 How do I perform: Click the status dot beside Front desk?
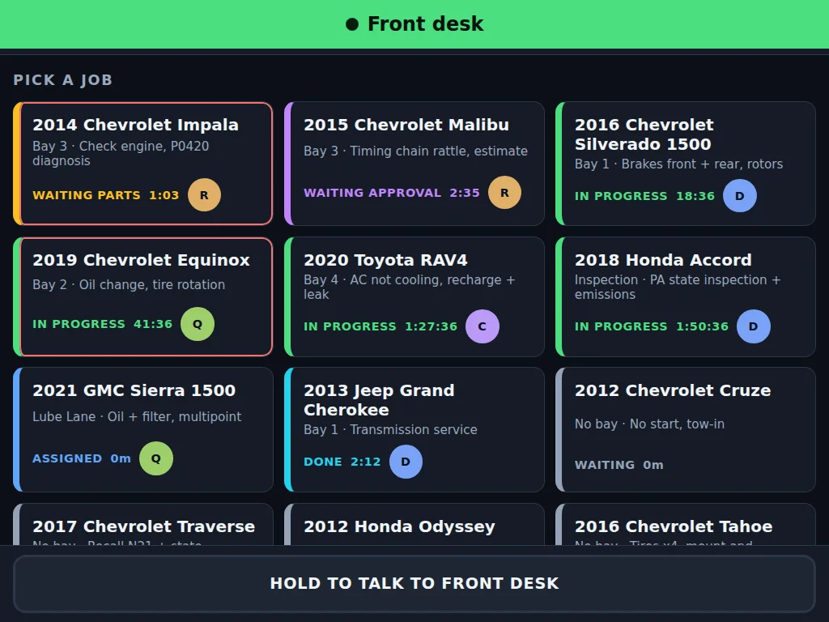[x=352, y=23]
